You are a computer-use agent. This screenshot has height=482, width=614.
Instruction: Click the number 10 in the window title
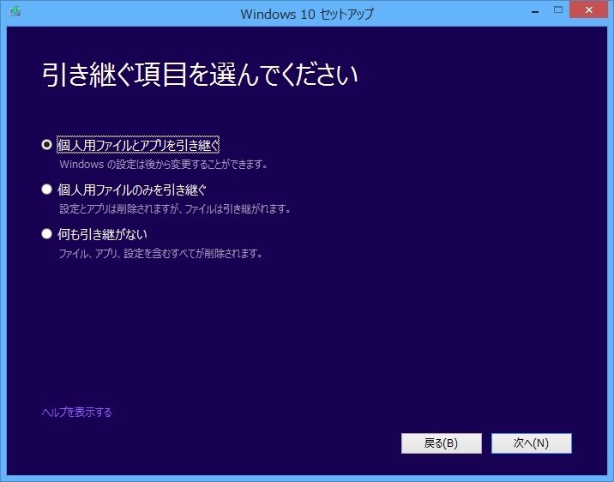308,15
